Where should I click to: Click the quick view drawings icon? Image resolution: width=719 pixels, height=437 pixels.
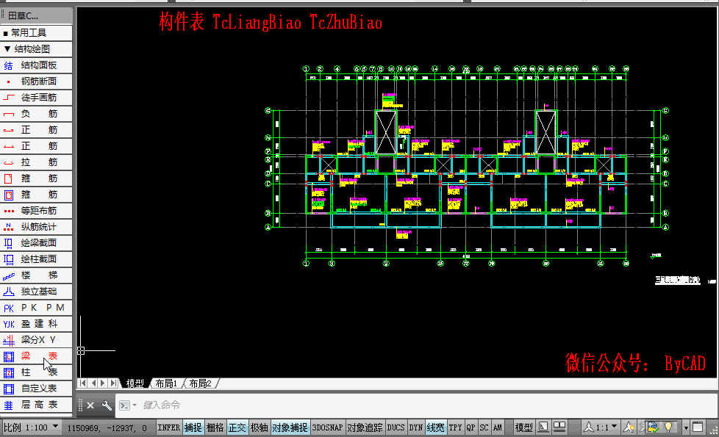559,427
